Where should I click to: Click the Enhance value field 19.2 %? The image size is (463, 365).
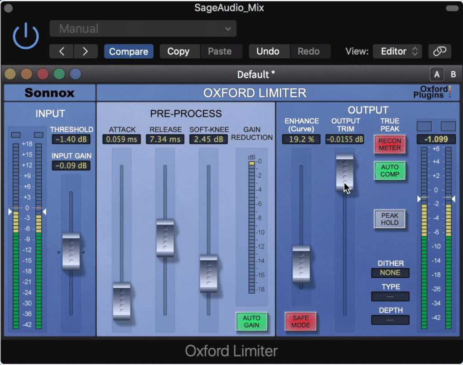[x=301, y=139]
